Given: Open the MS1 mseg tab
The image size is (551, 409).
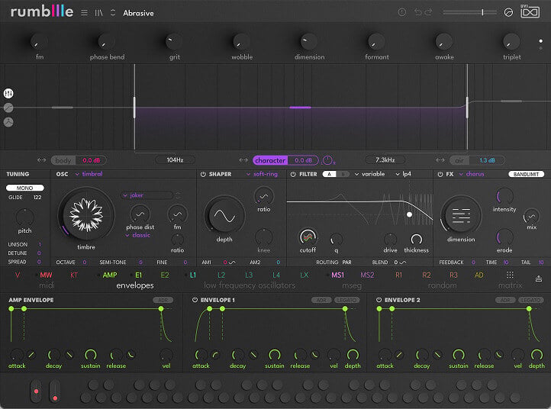Looking at the screenshot, I should coord(338,275).
